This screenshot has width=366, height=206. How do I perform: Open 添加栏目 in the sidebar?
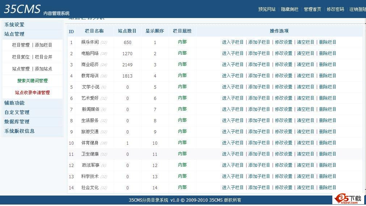point(43,45)
